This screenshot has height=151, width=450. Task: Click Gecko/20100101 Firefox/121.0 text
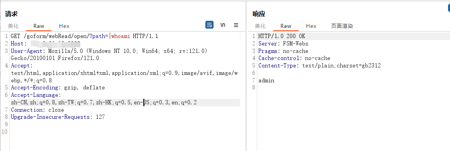point(55,58)
